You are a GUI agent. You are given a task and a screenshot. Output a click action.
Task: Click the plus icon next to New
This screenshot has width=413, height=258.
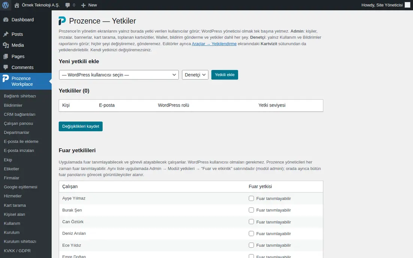pyautogui.click(x=83, y=5)
